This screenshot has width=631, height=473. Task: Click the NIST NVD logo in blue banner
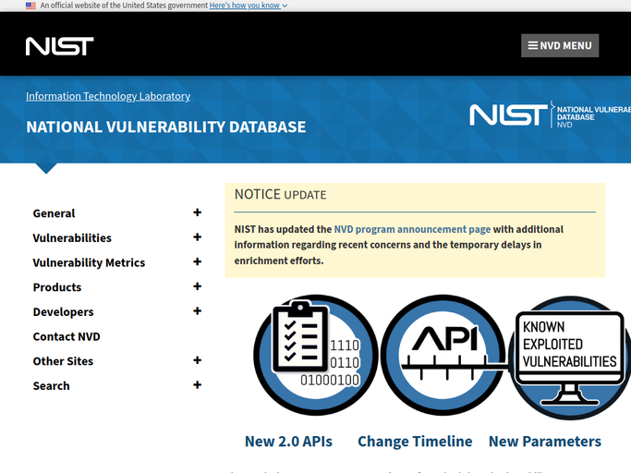tap(550, 115)
